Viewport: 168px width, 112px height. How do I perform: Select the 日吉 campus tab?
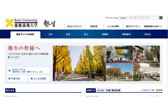(x=68, y=34)
